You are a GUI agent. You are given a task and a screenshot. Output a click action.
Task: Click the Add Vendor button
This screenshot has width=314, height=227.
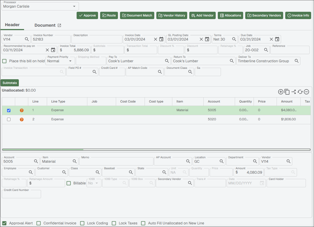click(x=202, y=15)
